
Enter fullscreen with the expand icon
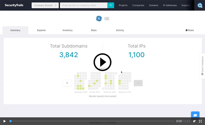coord(200,121)
